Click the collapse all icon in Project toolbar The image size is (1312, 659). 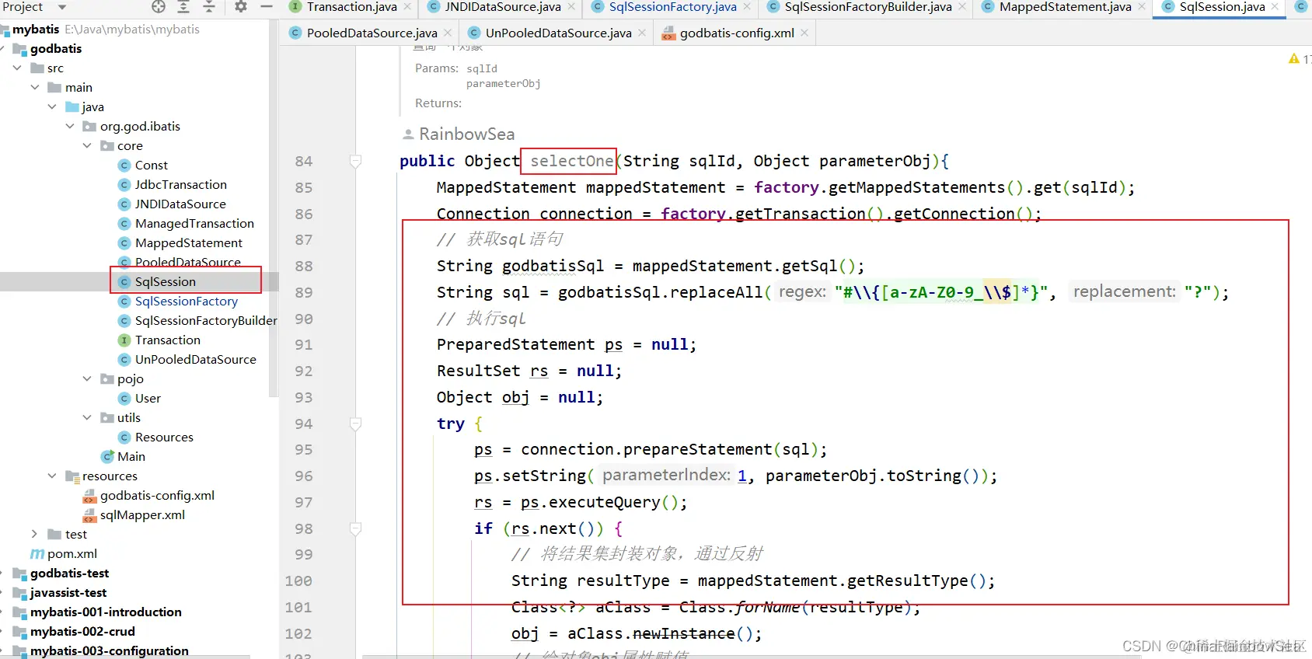[x=209, y=7]
